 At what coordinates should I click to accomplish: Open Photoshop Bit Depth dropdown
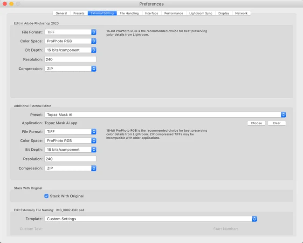(70, 50)
